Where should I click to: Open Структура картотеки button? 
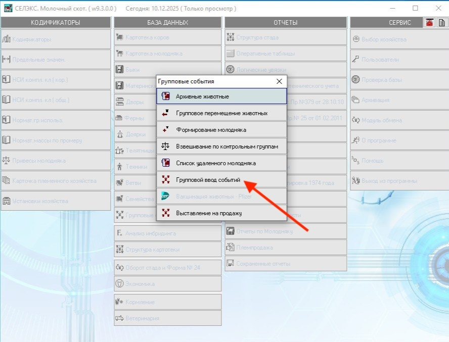pyautogui.click(x=167, y=249)
